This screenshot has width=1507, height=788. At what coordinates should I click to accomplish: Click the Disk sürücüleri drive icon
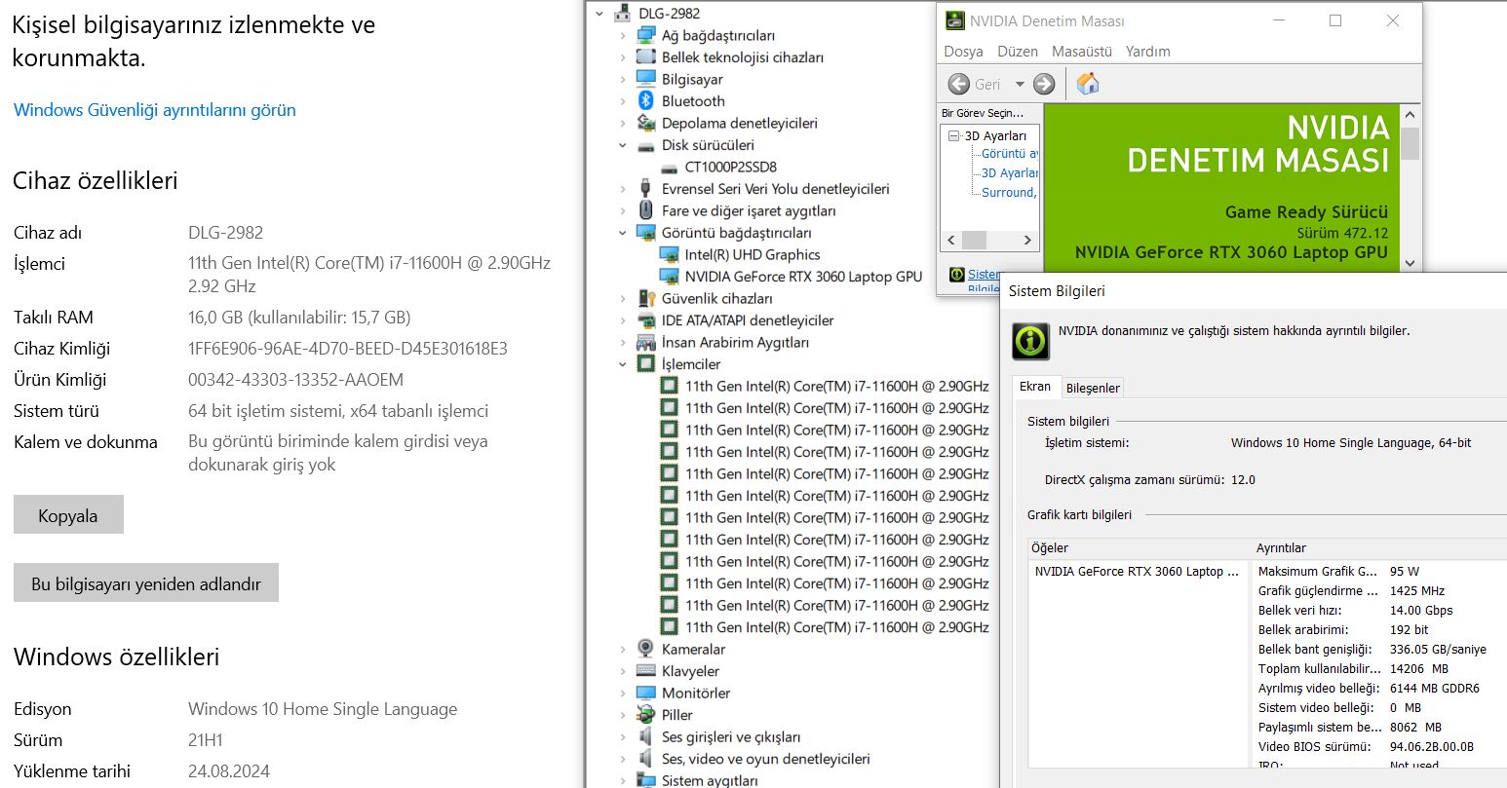coord(645,145)
